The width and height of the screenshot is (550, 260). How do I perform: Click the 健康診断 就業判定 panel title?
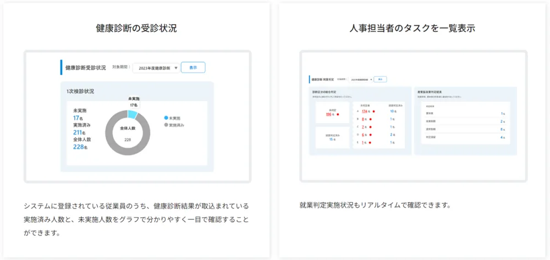(323, 80)
